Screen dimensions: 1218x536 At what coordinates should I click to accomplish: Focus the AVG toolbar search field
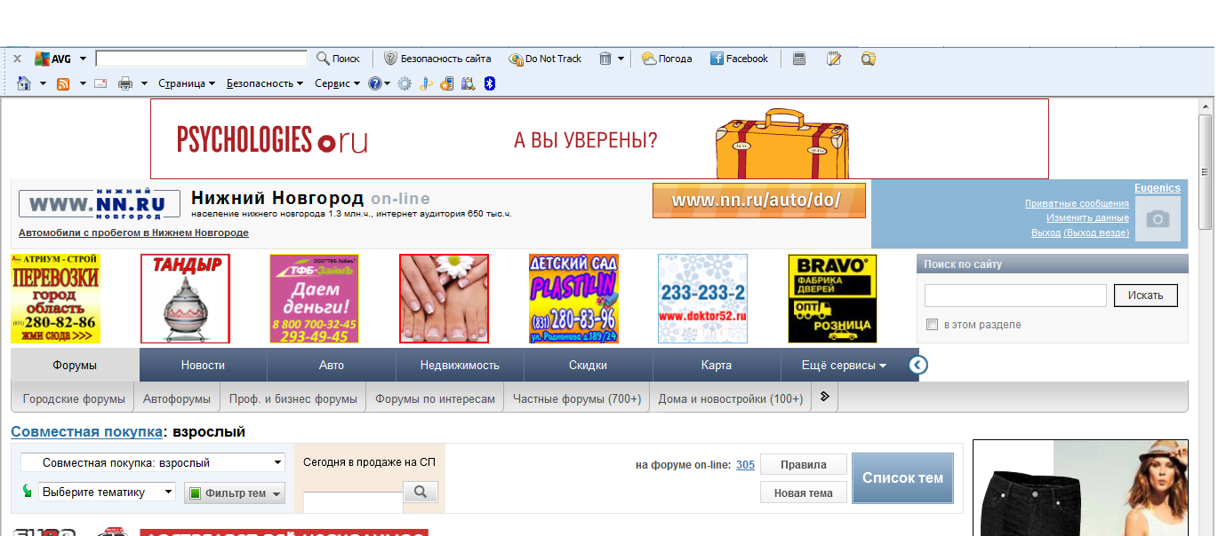(201, 59)
